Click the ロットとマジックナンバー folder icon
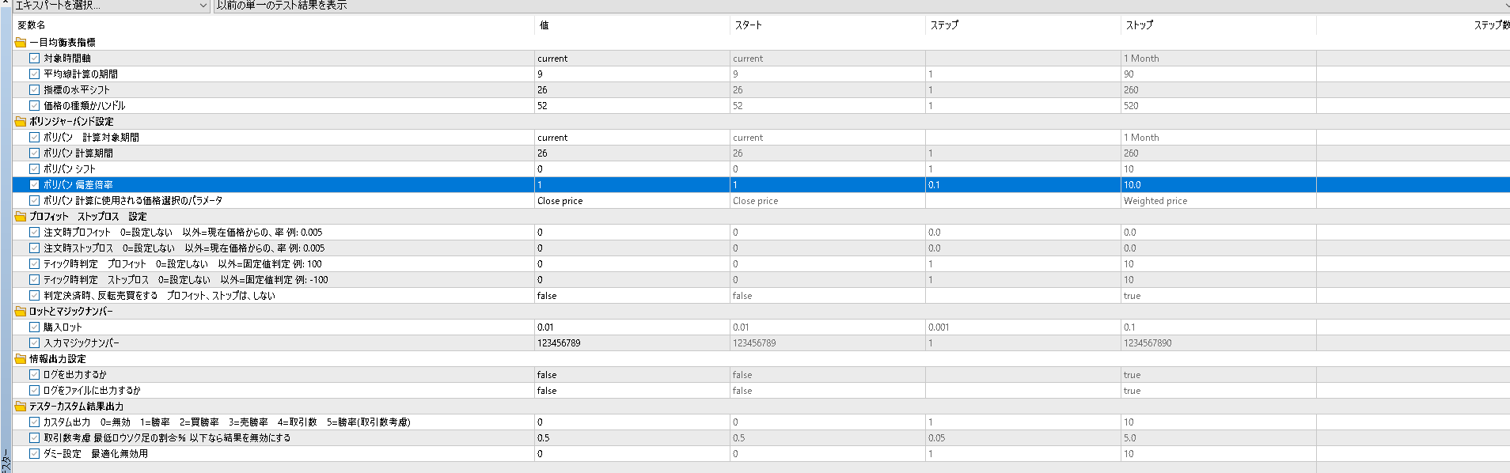 tap(21, 311)
